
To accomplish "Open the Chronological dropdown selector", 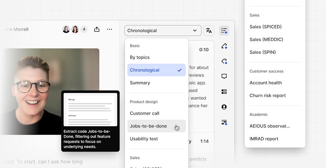I will (163, 31).
